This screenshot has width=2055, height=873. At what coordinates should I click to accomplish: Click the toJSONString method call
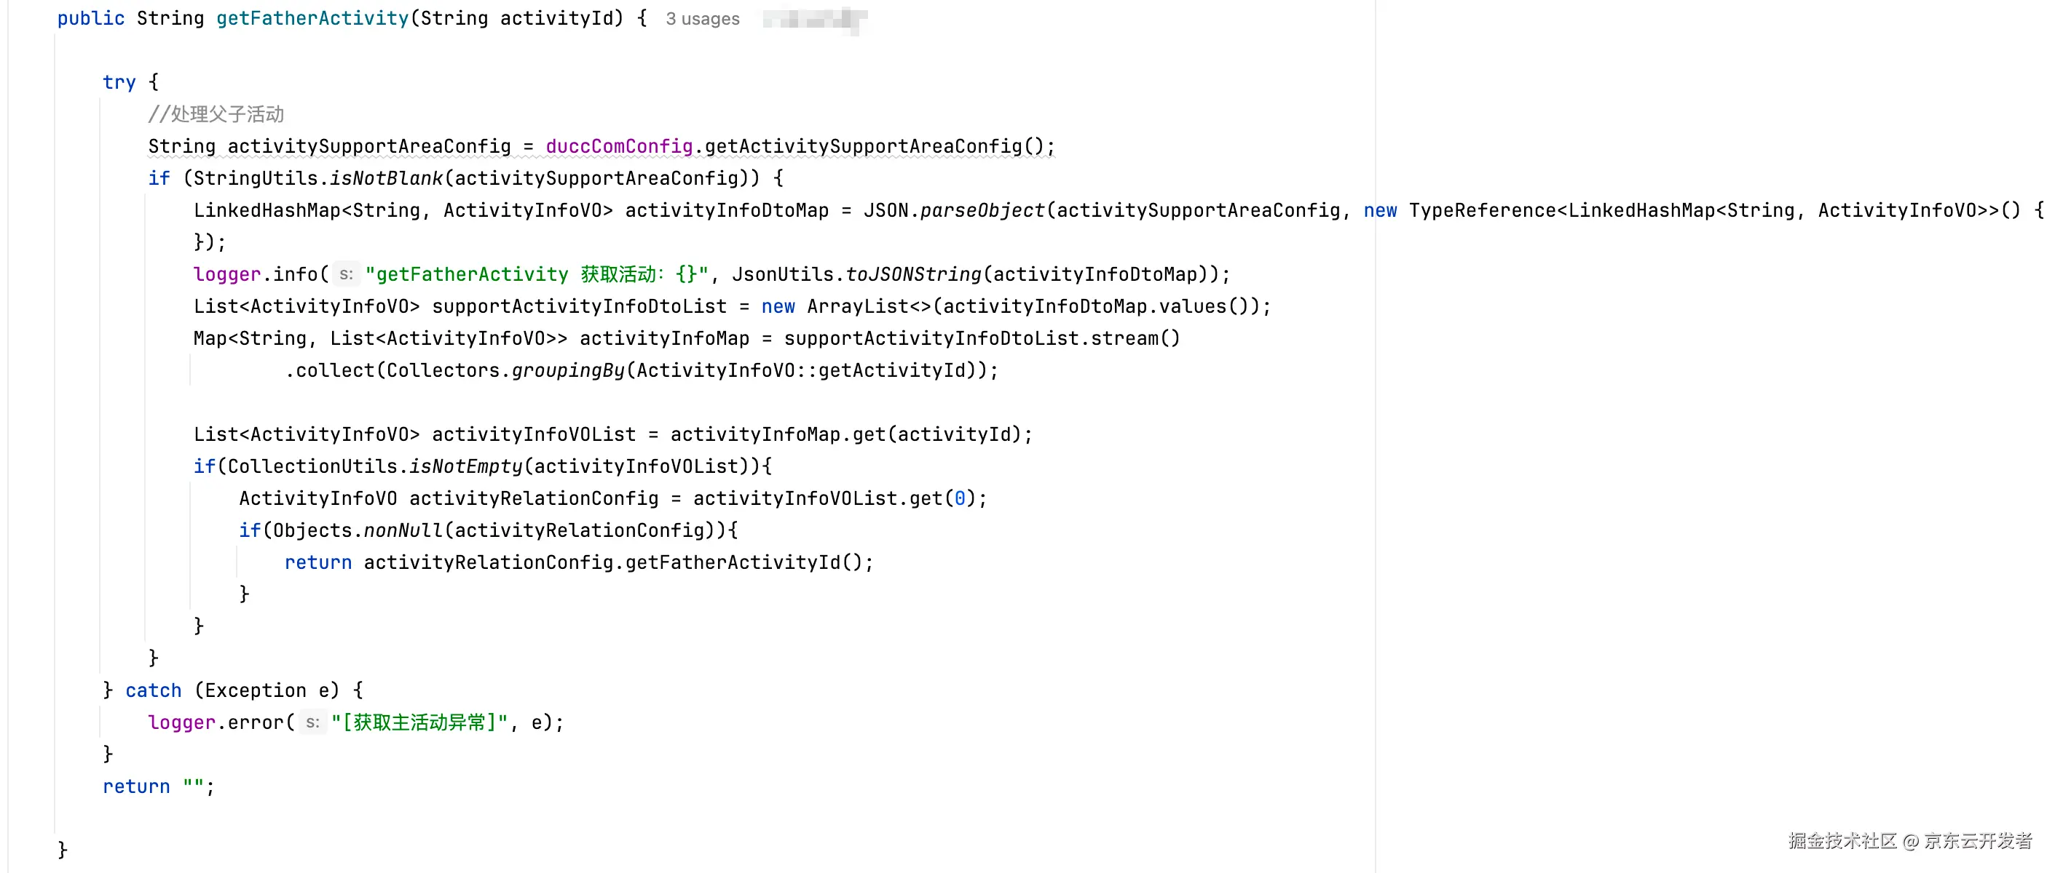click(912, 274)
